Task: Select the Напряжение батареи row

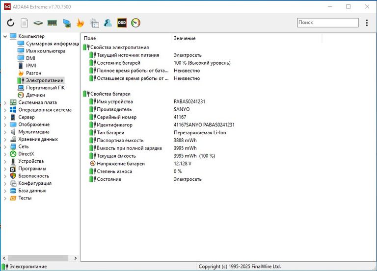Action: coord(140,164)
